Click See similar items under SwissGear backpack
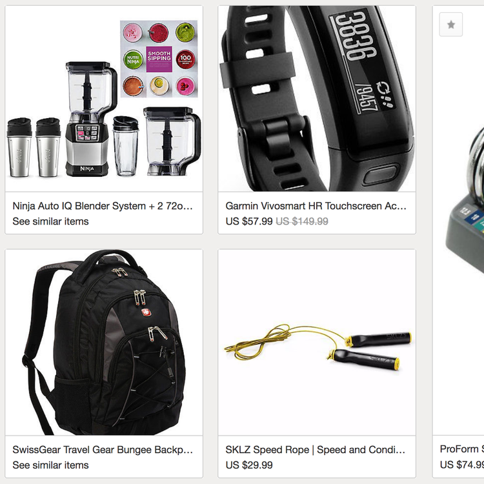Image resolution: width=484 pixels, height=484 pixels. pos(50,465)
